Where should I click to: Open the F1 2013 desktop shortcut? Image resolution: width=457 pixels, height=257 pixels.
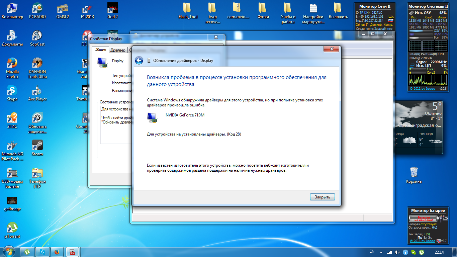pos(87,11)
